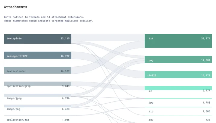
Task: Select the application/zip format row
Action: (x=37, y=118)
